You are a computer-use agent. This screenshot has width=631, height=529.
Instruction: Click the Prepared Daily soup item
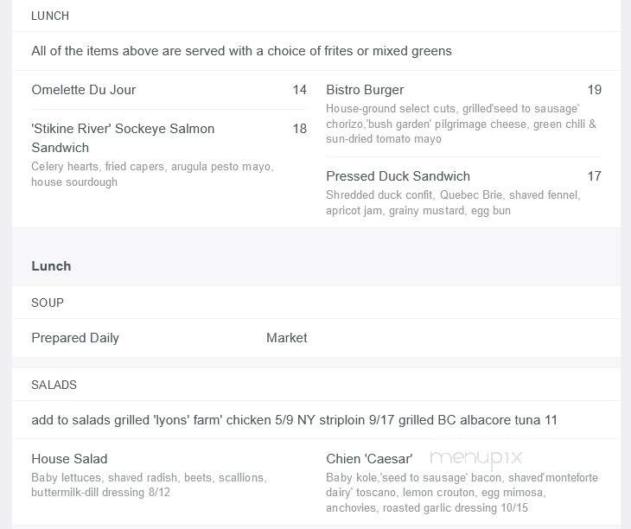(75, 338)
